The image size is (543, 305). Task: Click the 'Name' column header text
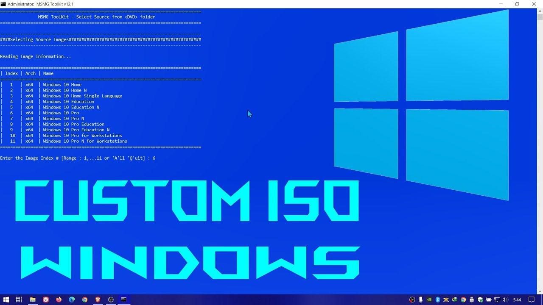point(48,73)
